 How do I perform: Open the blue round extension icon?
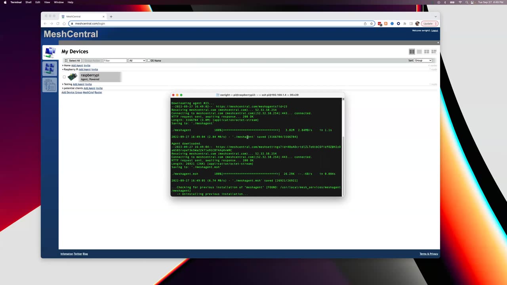(x=392, y=23)
